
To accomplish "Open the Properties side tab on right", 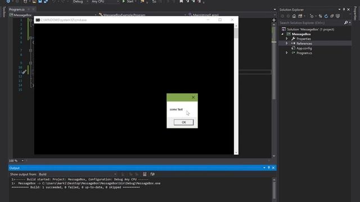I will tap(355, 13).
